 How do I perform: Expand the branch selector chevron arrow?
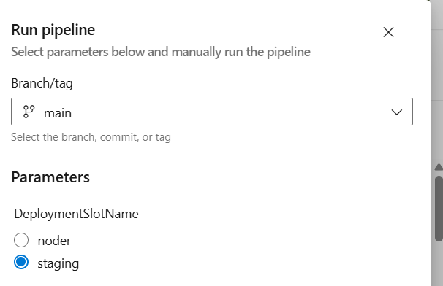tap(397, 112)
